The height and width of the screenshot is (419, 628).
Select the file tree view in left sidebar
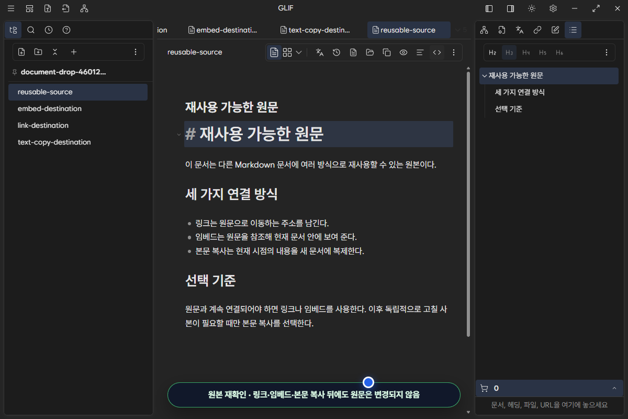pyautogui.click(x=13, y=30)
